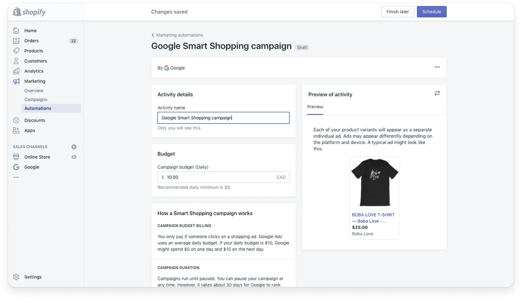522x300 pixels.
Task: Click the Schedule button
Action: (431, 12)
